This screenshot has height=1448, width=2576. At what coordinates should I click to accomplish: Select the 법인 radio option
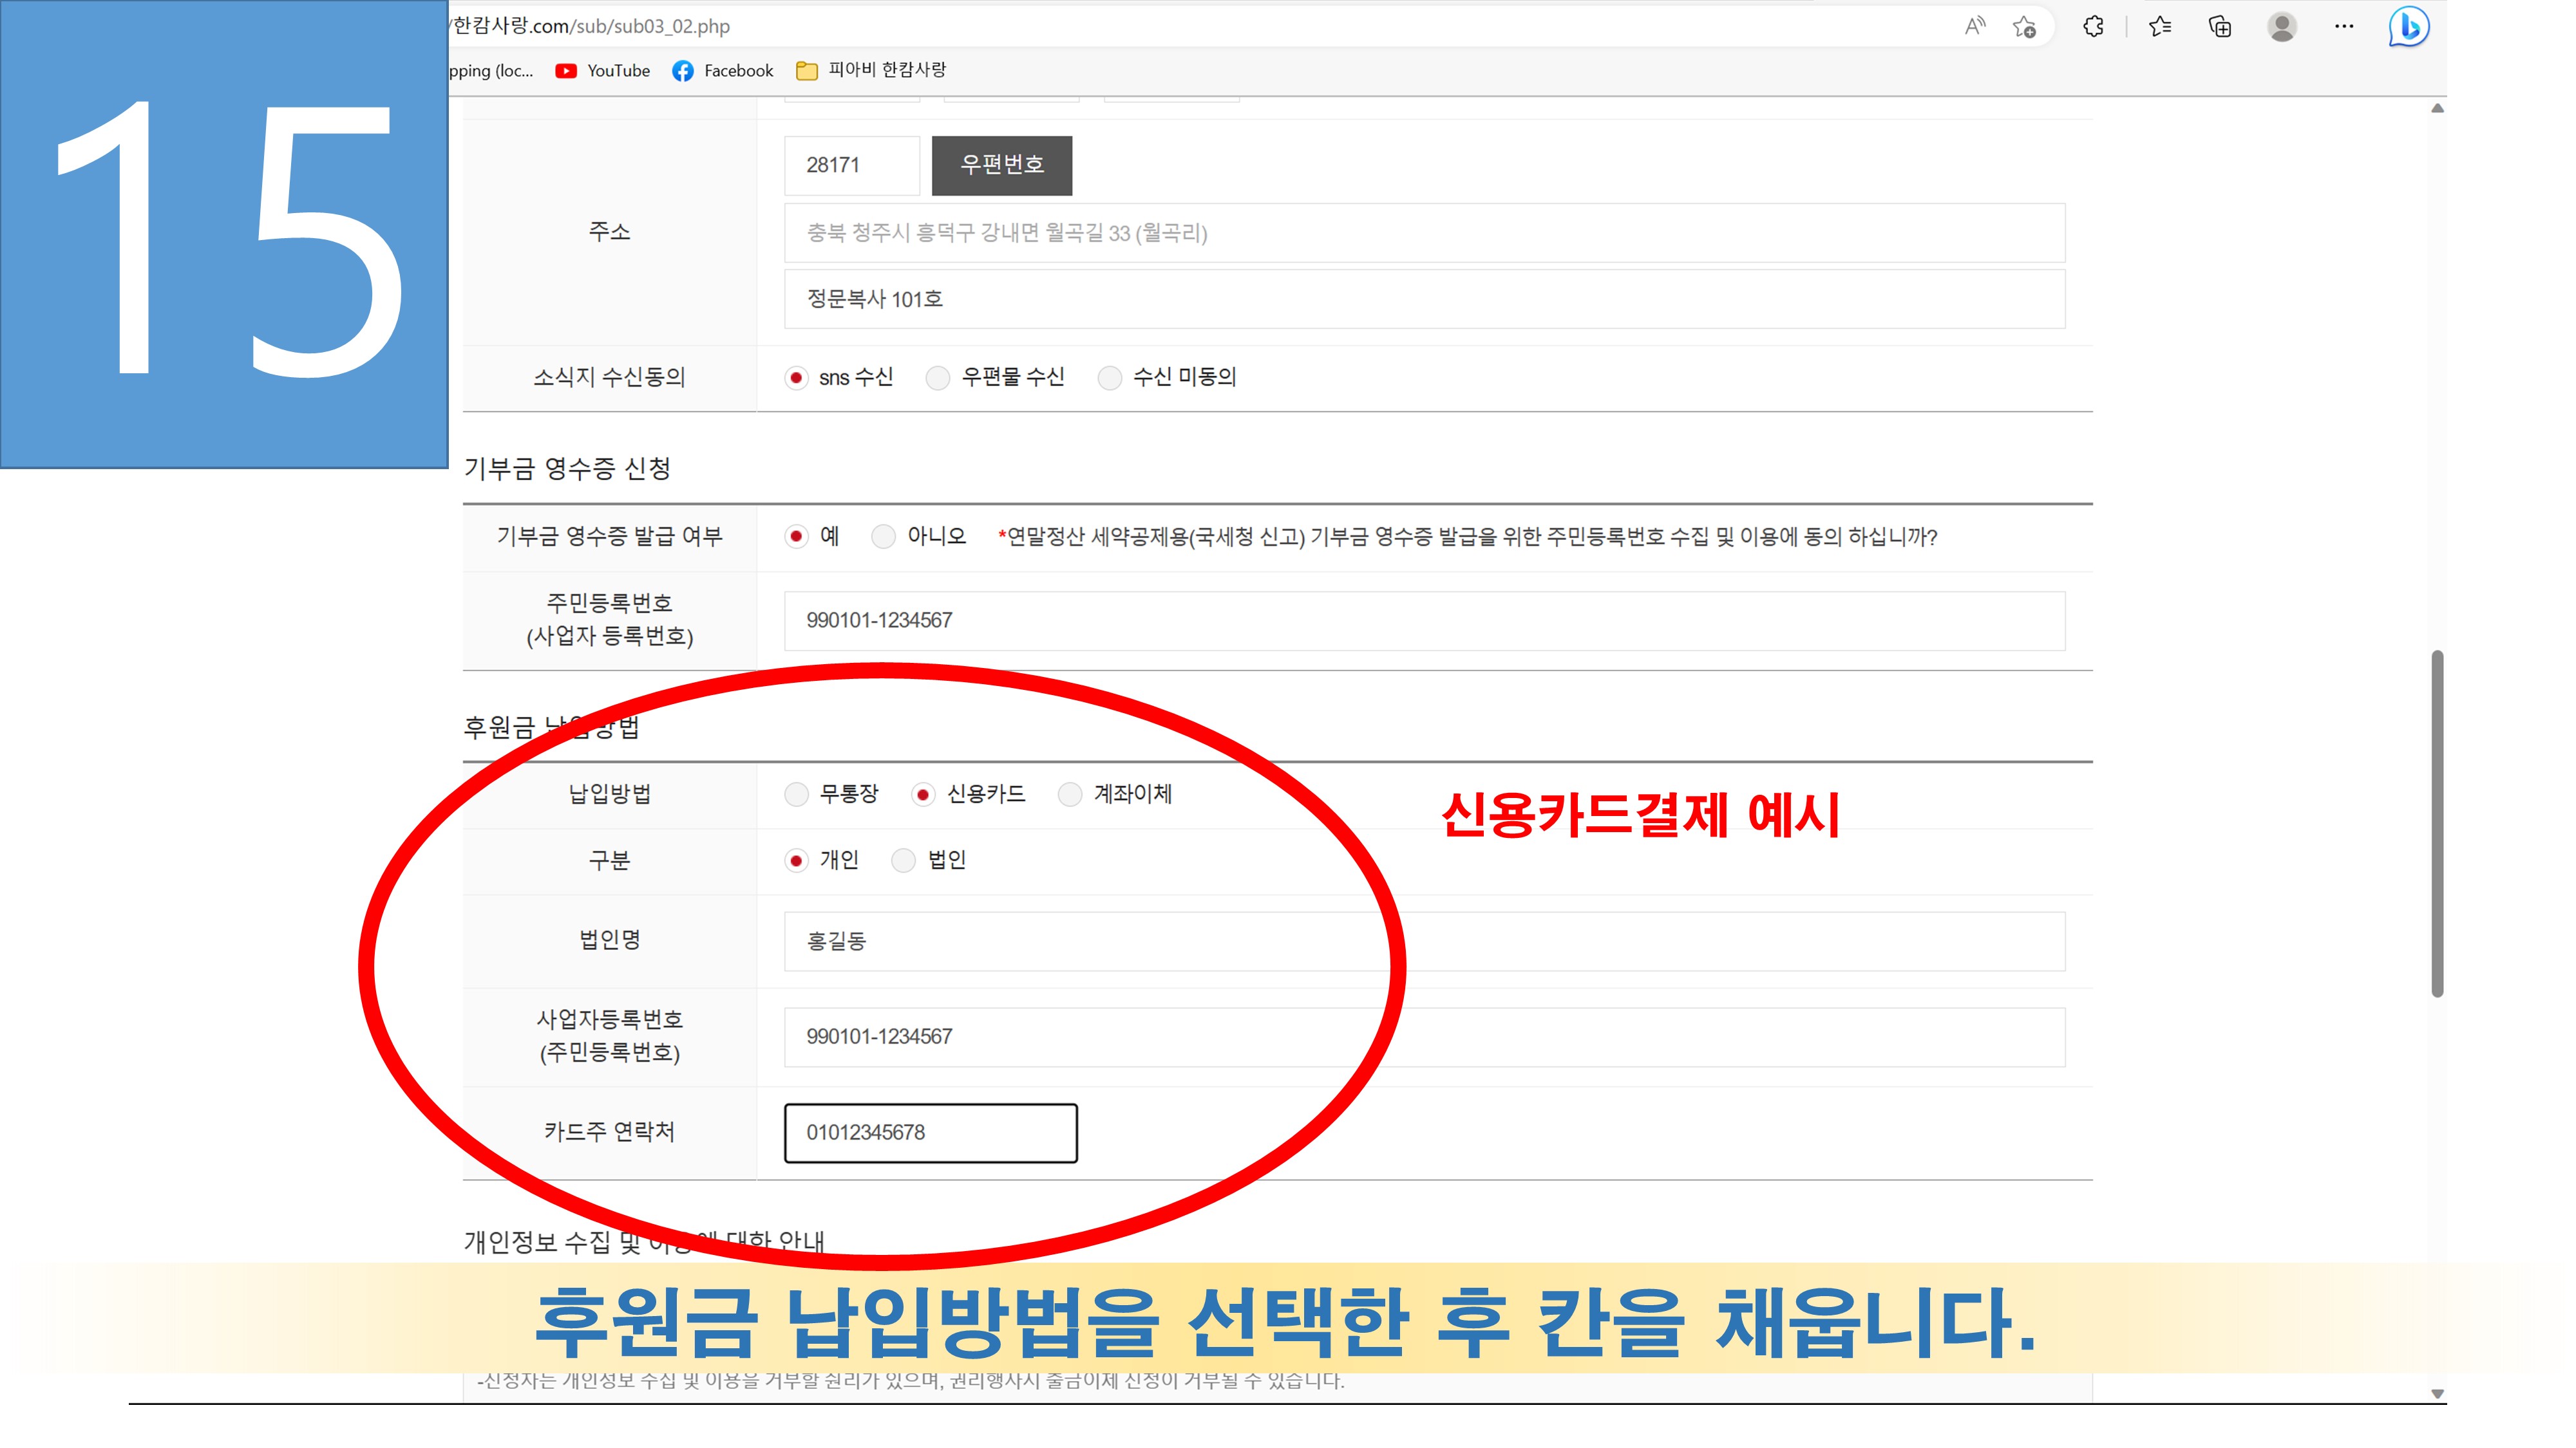pyautogui.click(x=903, y=860)
